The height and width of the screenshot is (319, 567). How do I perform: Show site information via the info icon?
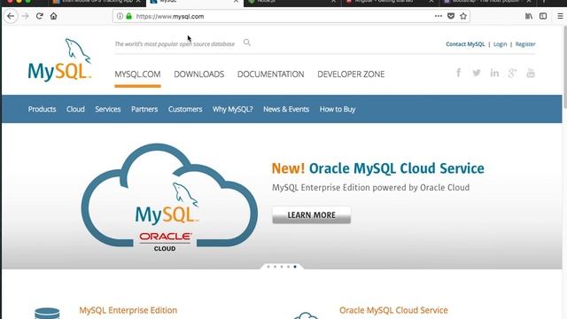click(x=120, y=16)
